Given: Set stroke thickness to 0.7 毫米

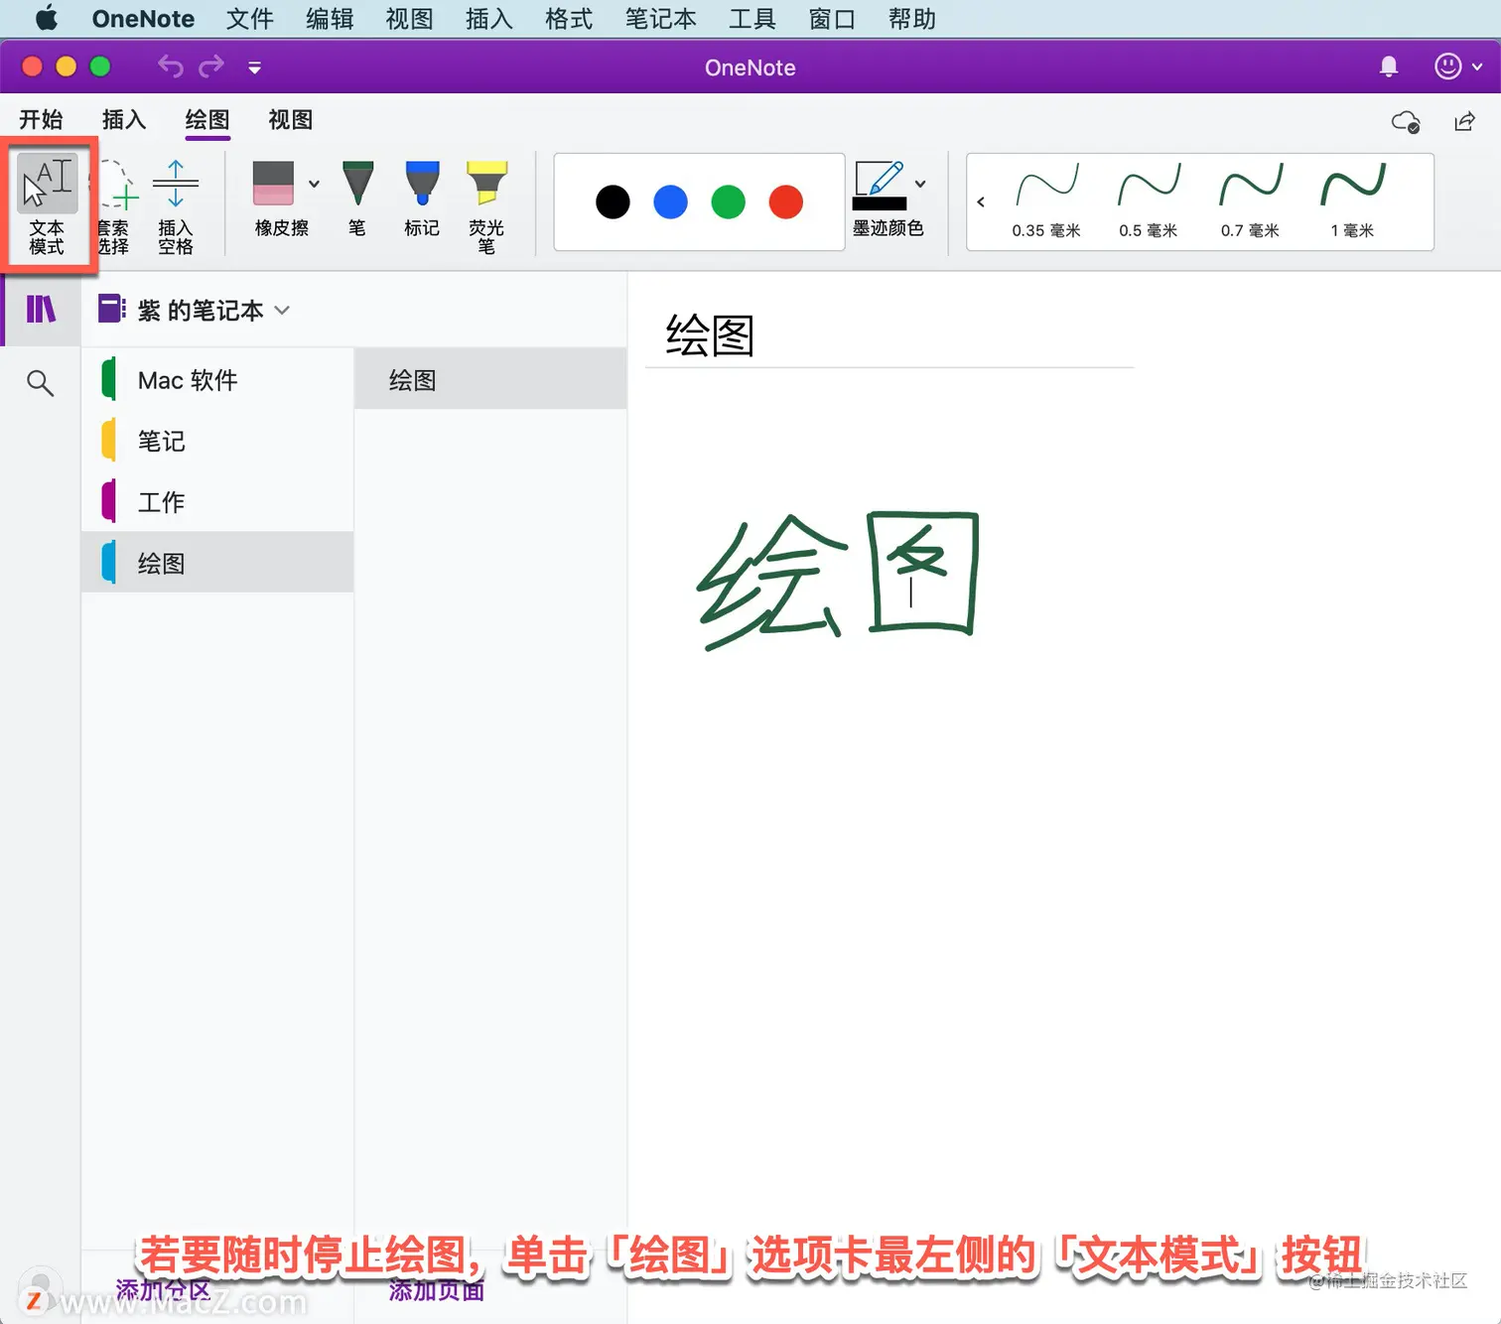Looking at the screenshot, I should click(1251, 201).
